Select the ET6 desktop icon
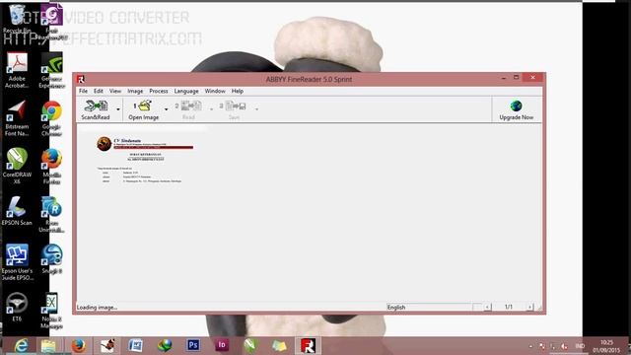The width and height of the screenshot is (631, 355). click(x=17, y=307)
